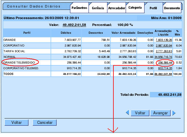Click the left blue arrow icon beside Voltar
Image resolution: width=187 pixels, height=137 pixels.
pyautogui.click(x=127, y=113)
